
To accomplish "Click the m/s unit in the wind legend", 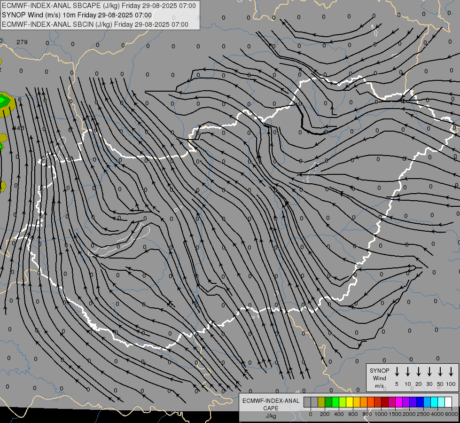I will [379, 386].
